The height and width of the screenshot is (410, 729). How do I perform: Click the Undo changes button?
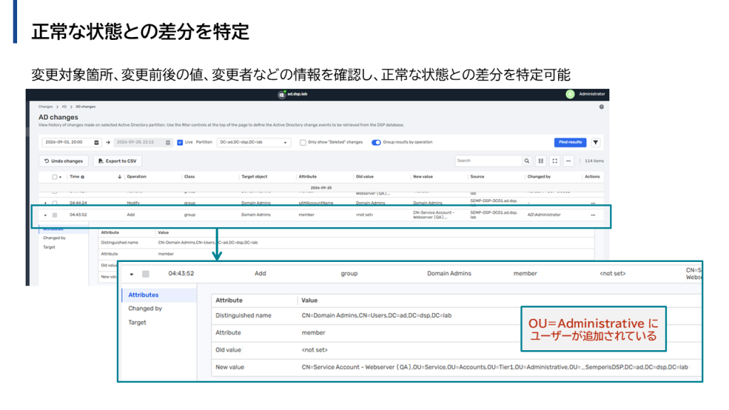[63, 162]
